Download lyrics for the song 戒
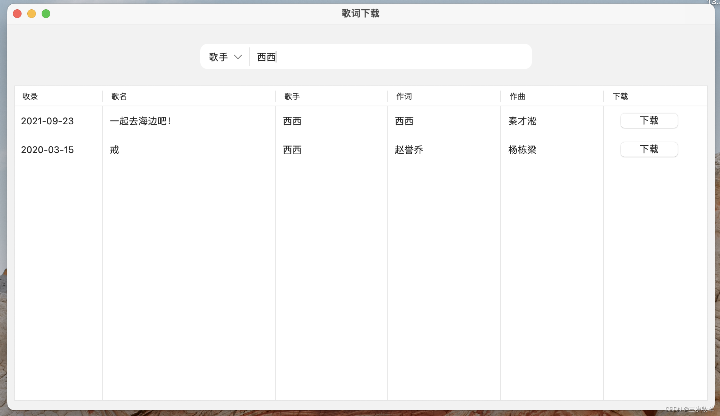The height and width of the screenshot is (416, 720). coord(649,149)
